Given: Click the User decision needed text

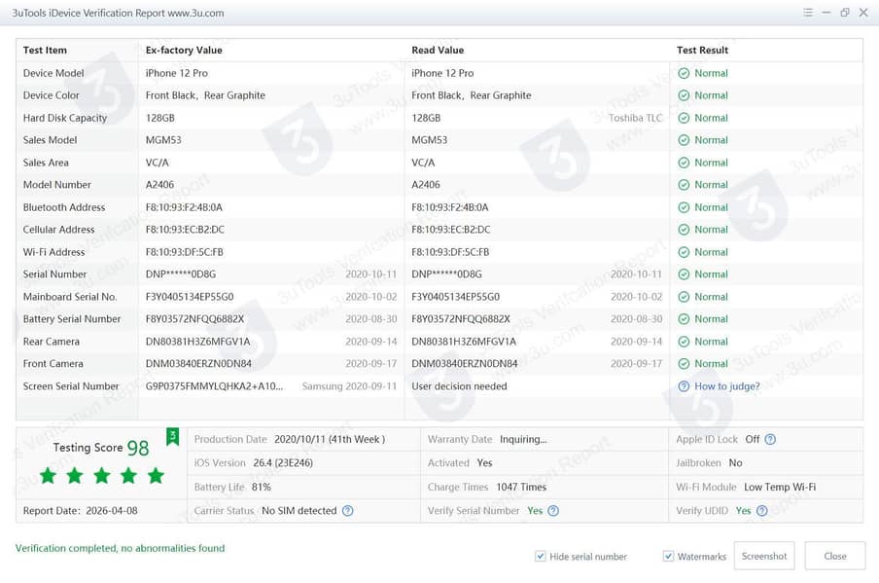Looking at the screenshot, I should point(459,386).
